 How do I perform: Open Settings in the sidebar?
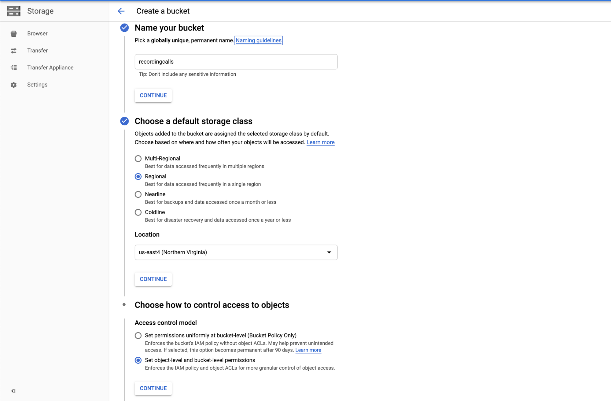click(37, 85)
